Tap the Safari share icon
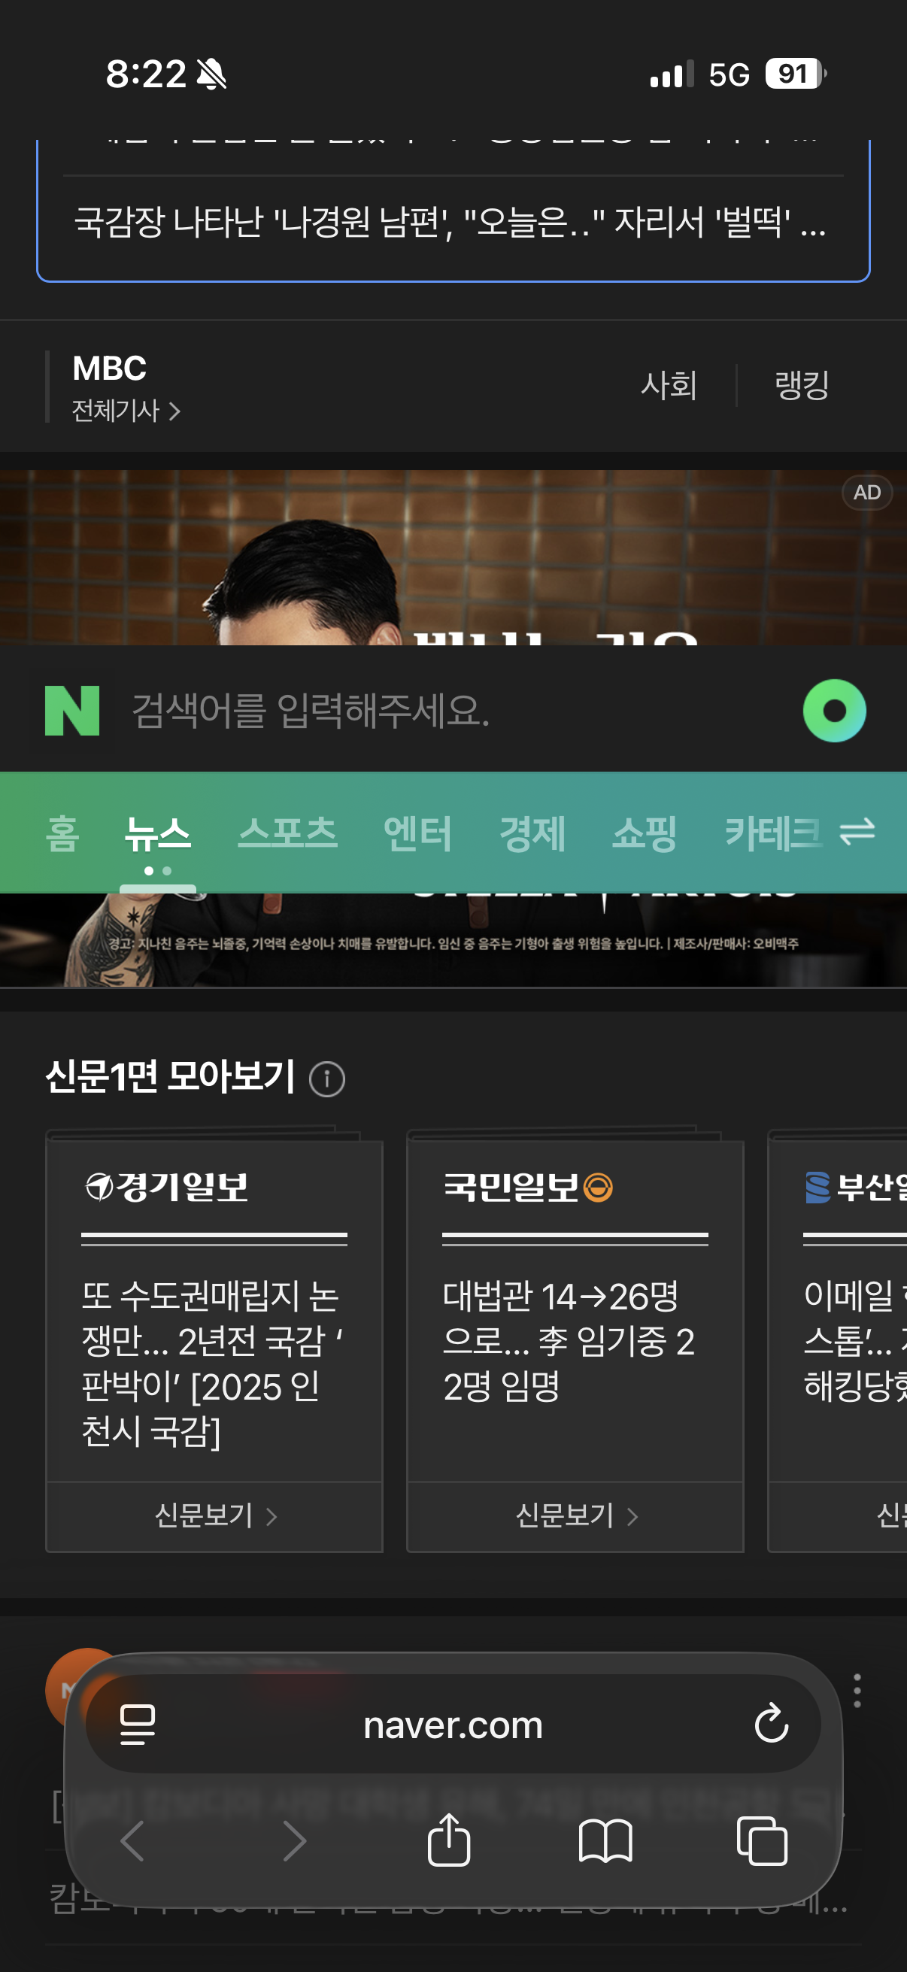 448,1840
